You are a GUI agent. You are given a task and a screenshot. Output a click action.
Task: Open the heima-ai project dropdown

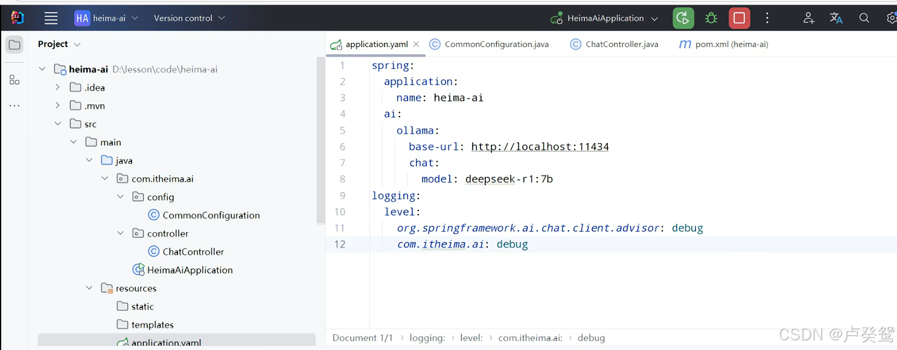(107, 18)
